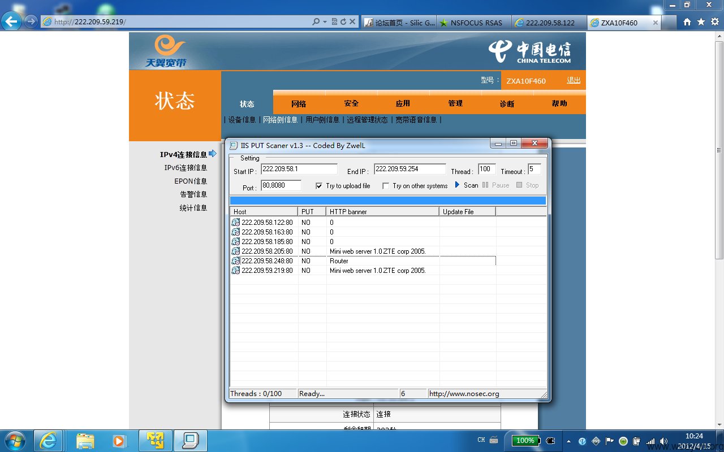Switch to the 论坛首页 - Silic G... tab
Image resolution: width=724 pixels, height=452 pixels.
398,23
